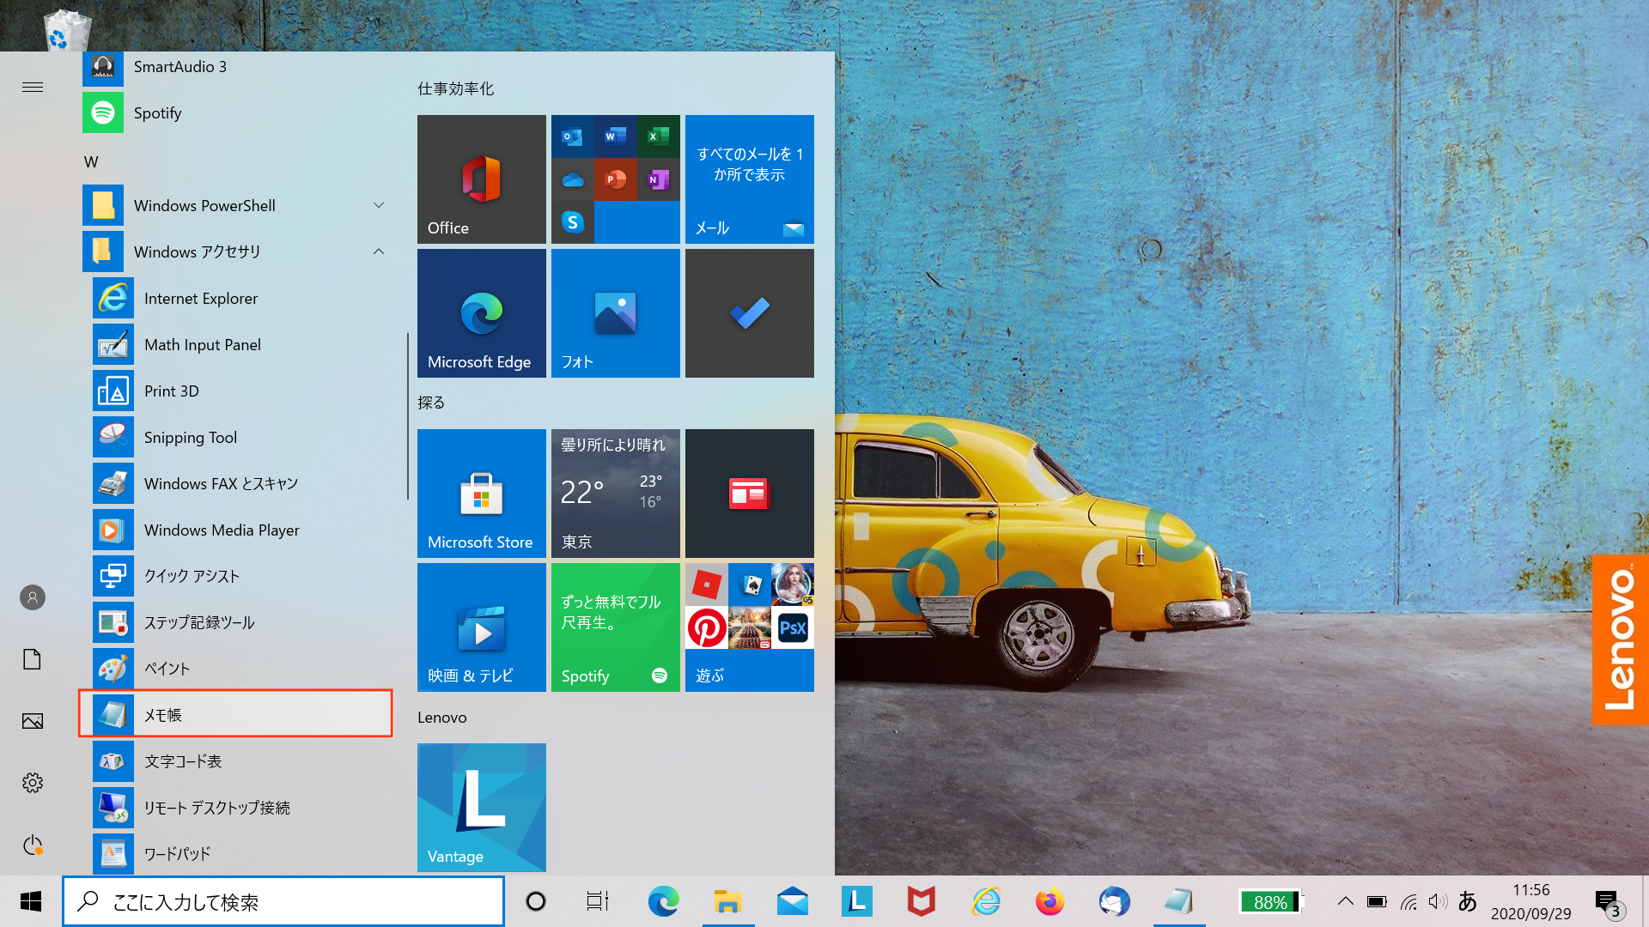Click the taskbar search box
The height and width of the screenshot is (927, 1649).
tap(283, 901)
